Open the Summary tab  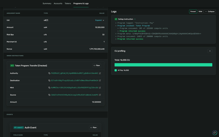click(47, 4)
